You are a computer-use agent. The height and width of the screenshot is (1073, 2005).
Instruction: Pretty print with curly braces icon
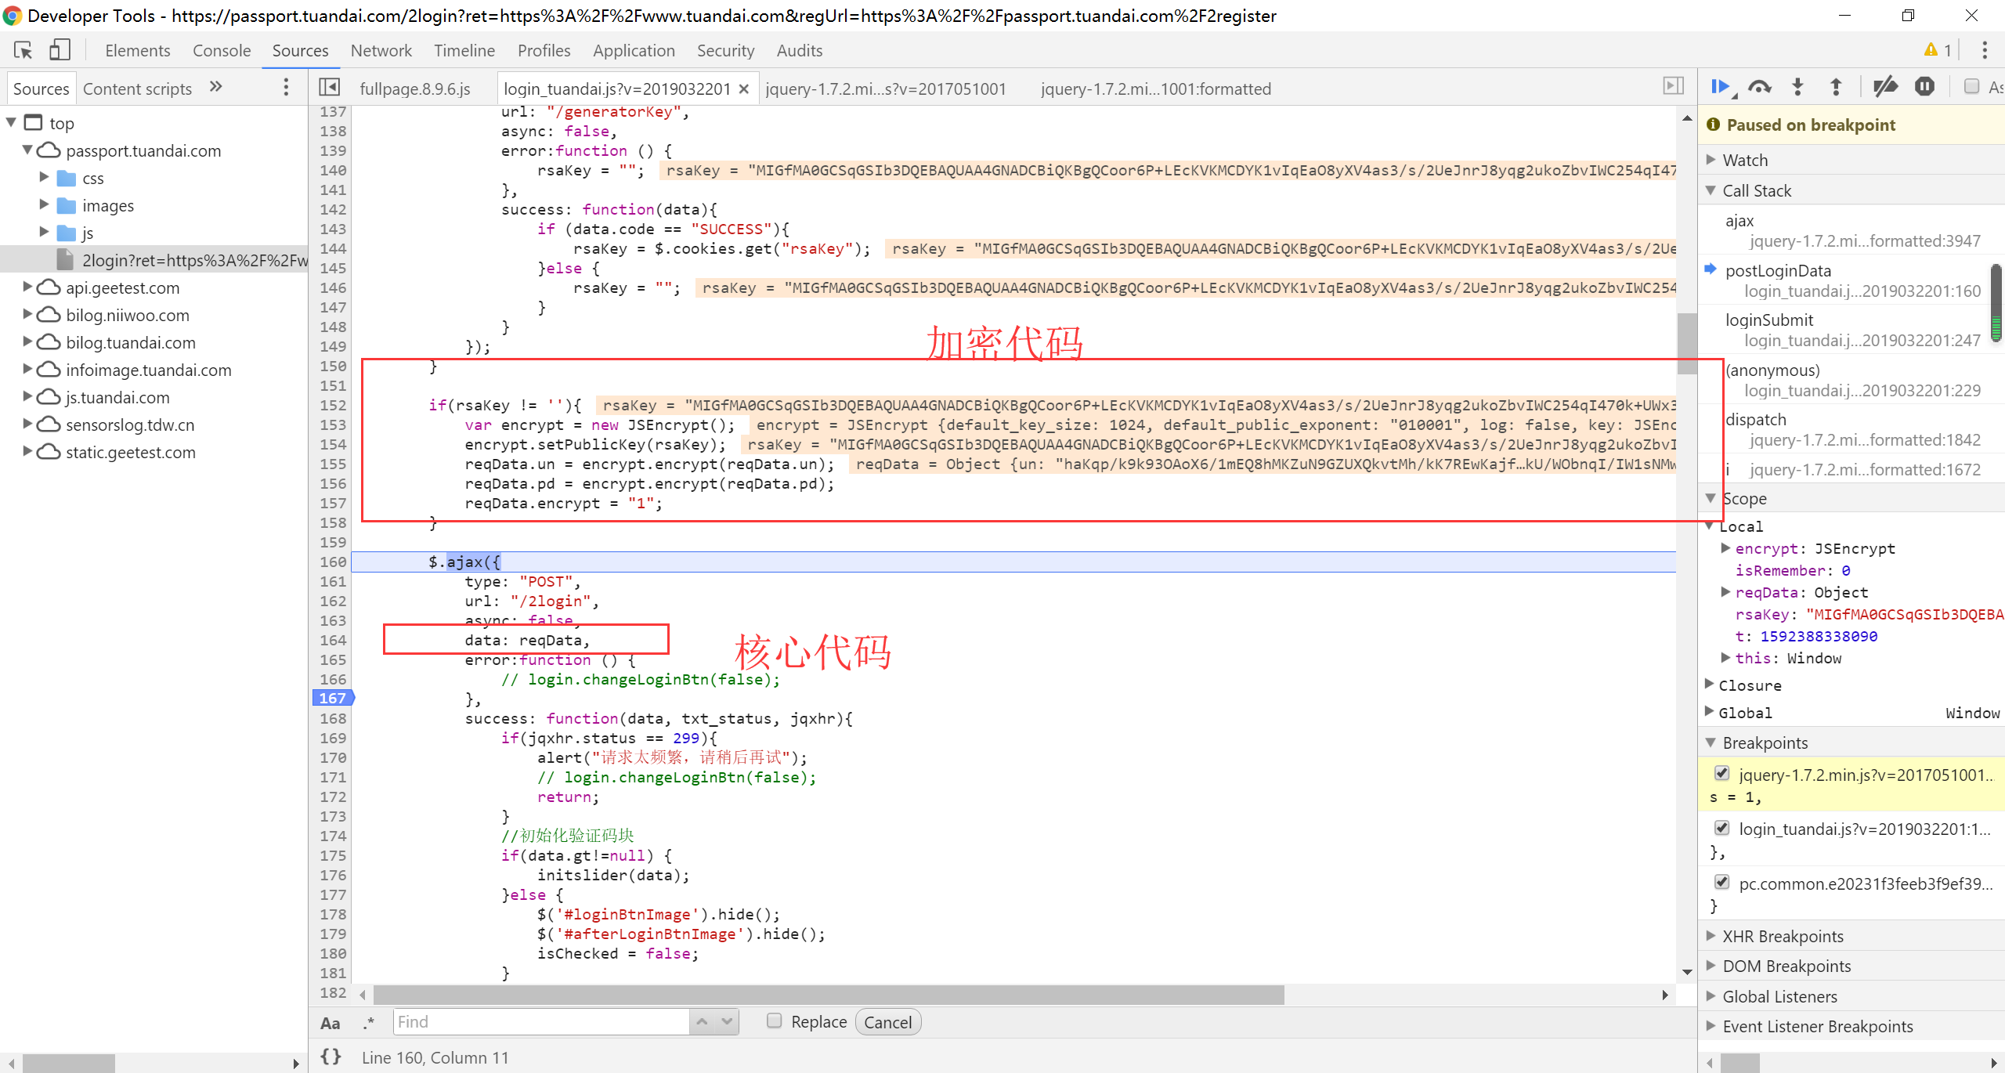point(331,1057)
